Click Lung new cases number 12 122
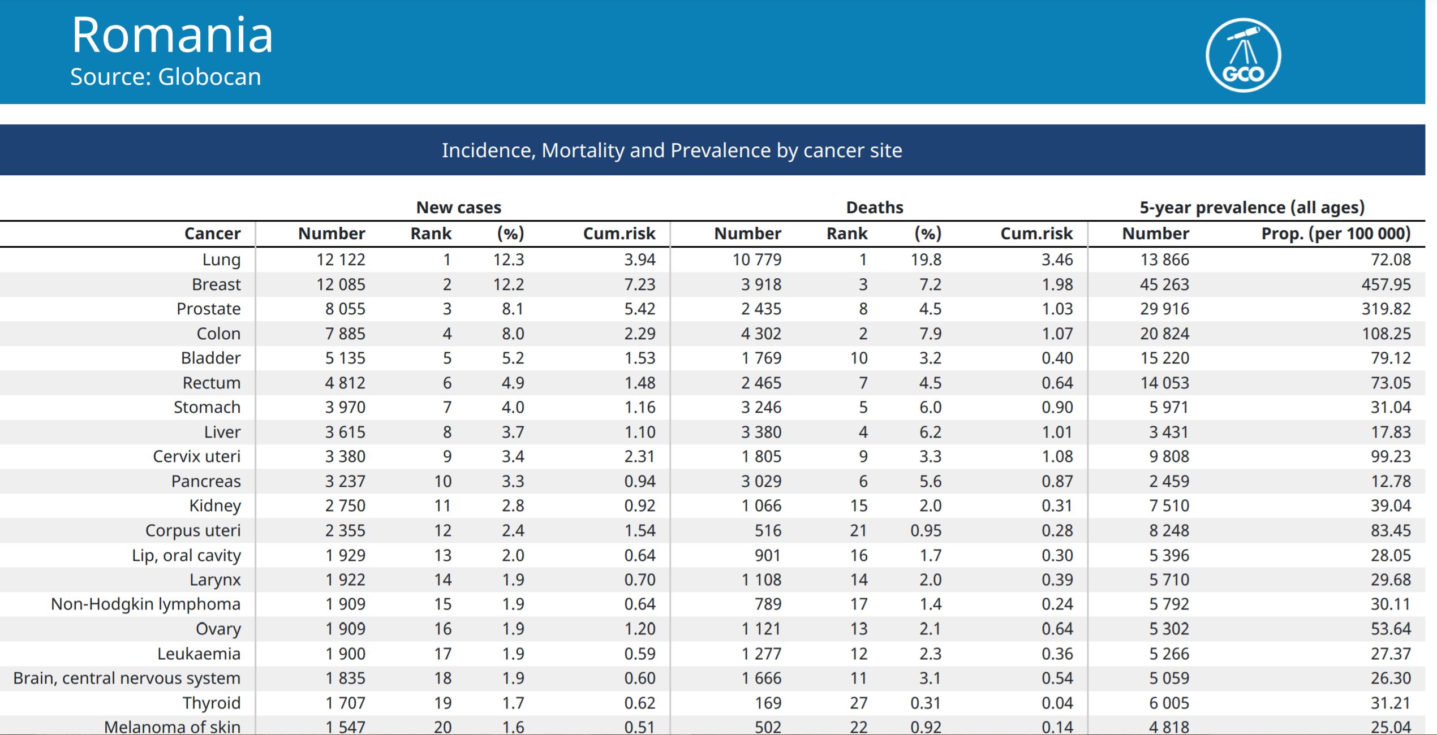 341,260
